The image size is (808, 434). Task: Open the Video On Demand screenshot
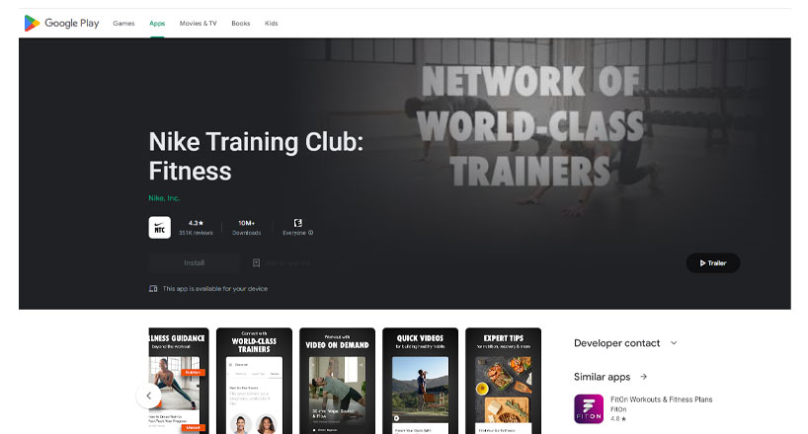tap(337, 381)
